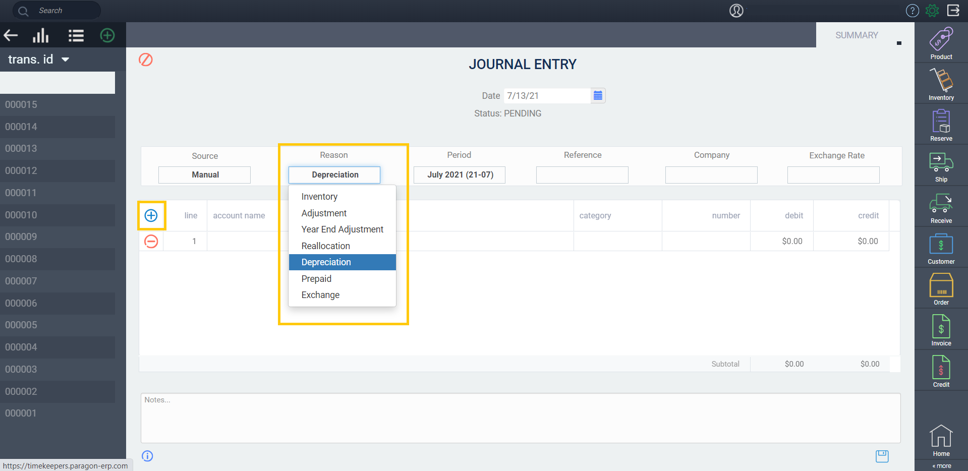
Task: Open the user profile icon
Action: click(736, 11)
